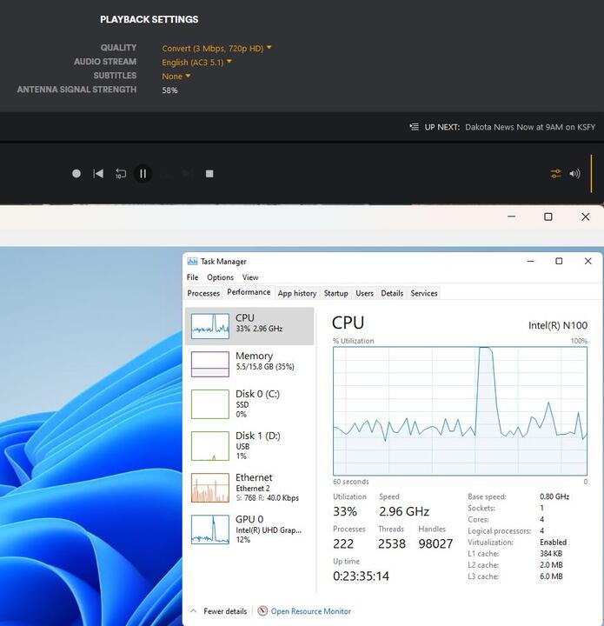Stop playback with the square stop button
Viewport: 604px width, 626px height.
pyautogui.click(x=209, y=174)
